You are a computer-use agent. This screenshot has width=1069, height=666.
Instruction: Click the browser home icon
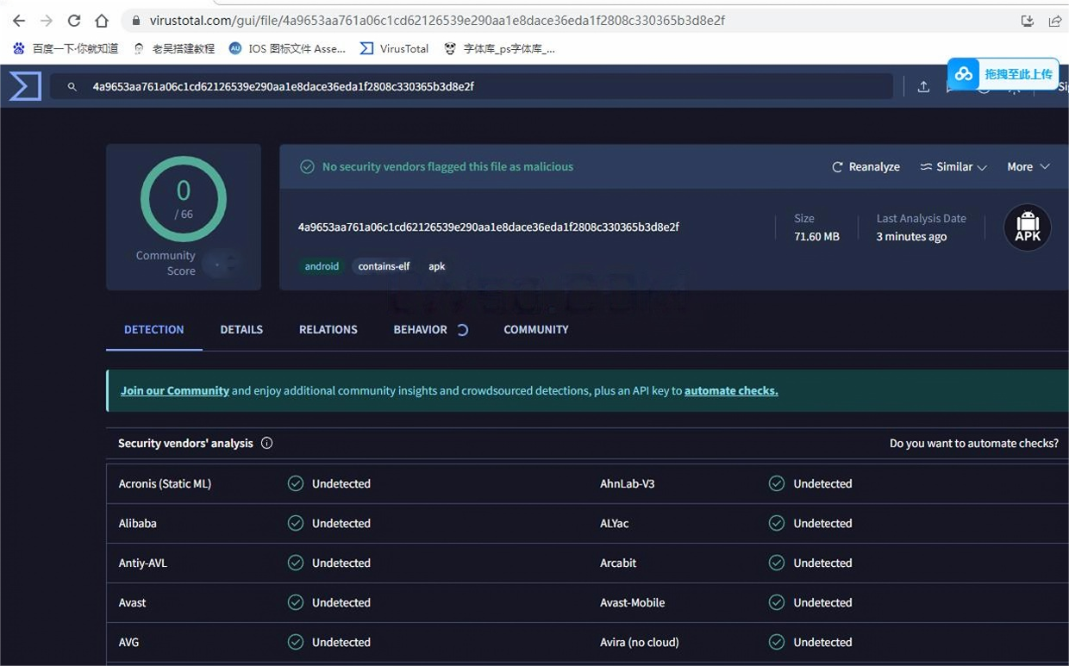[x=102, y=21]
